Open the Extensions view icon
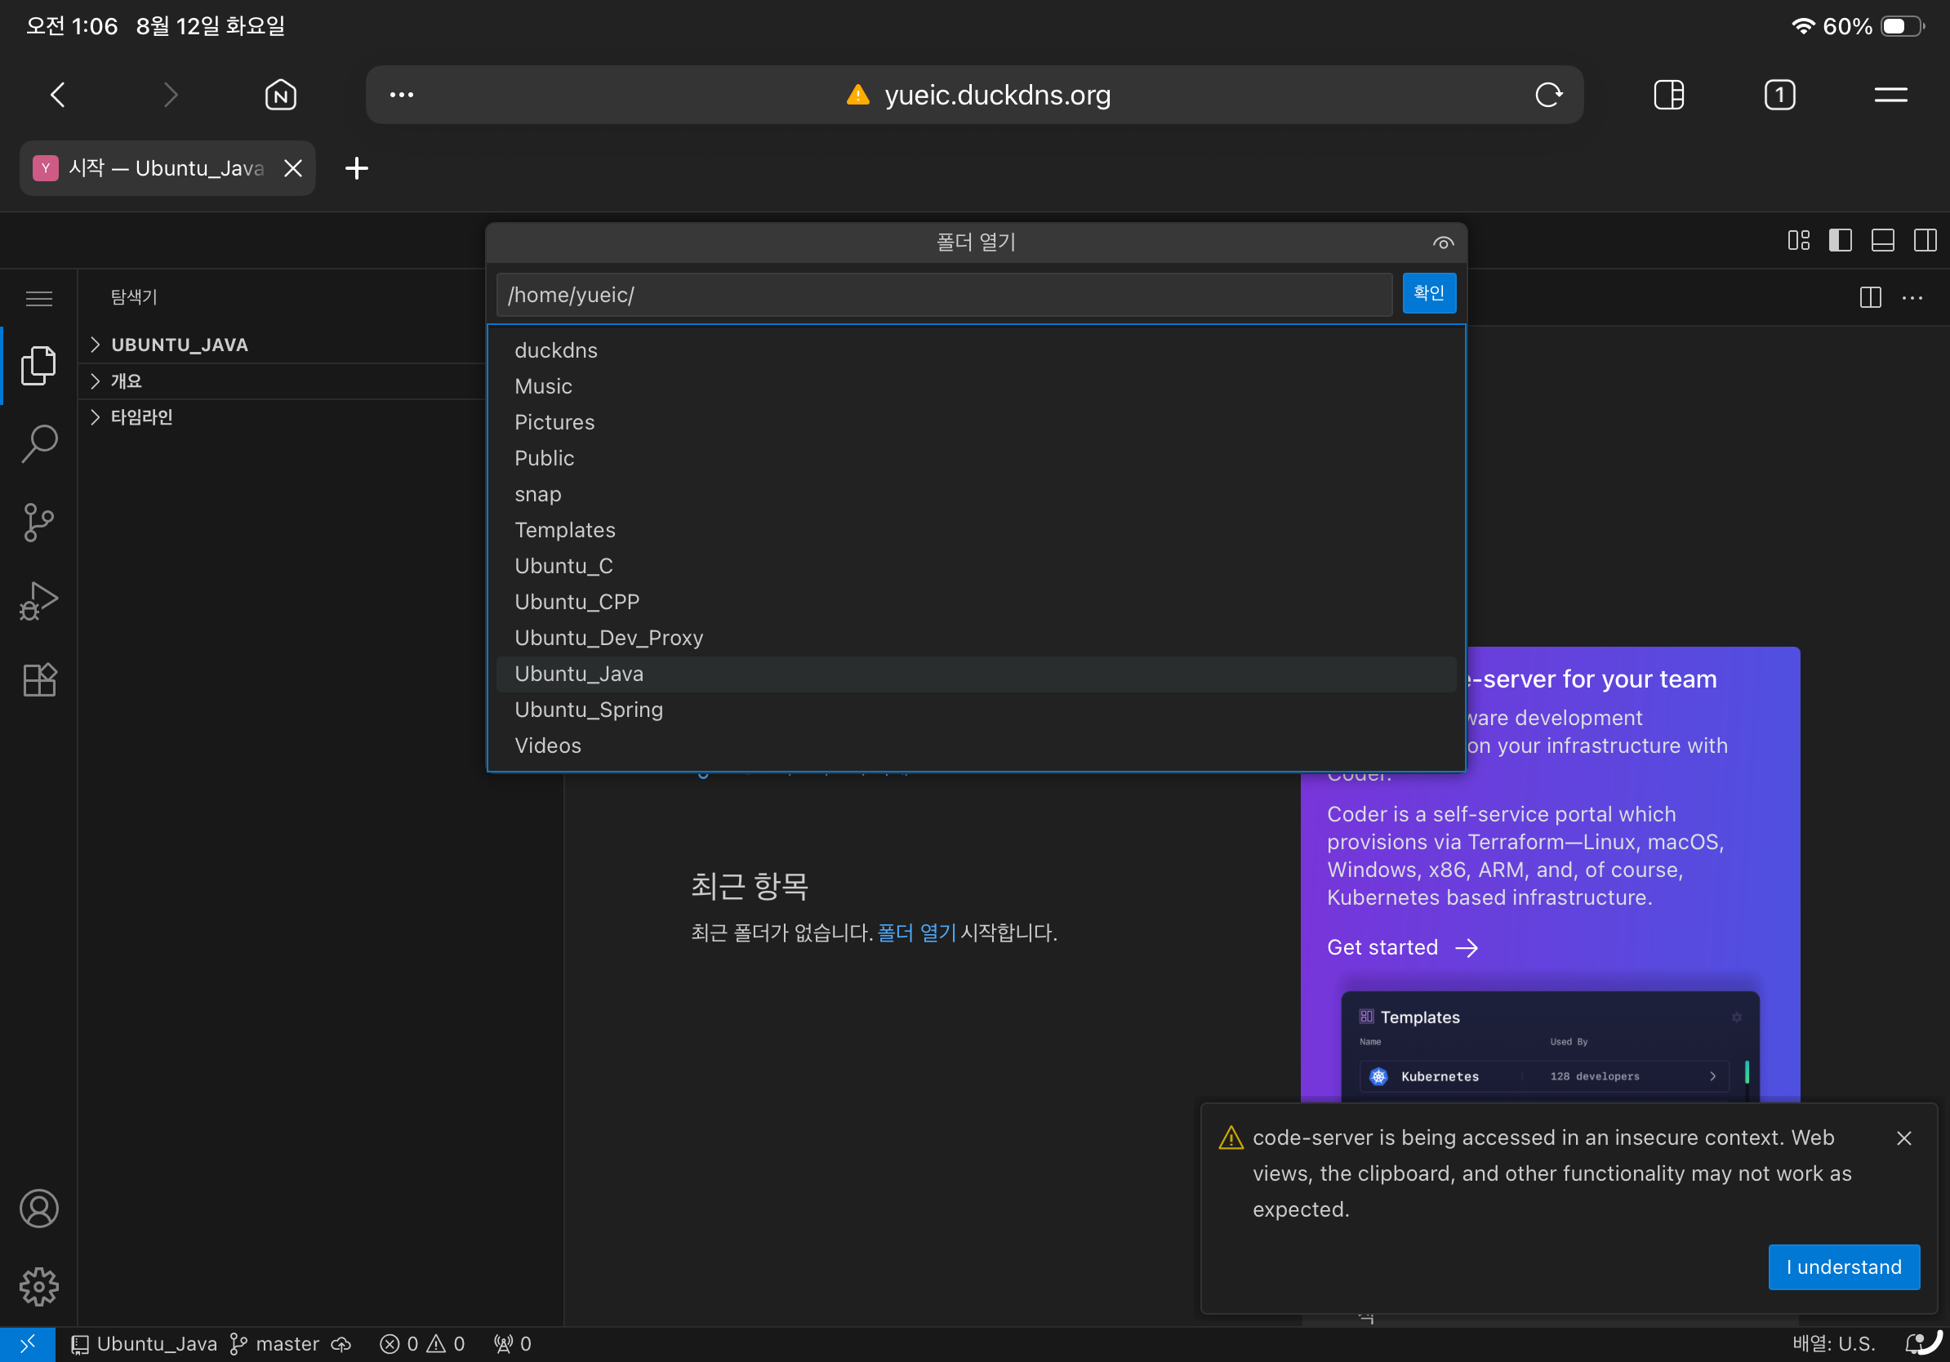The image size is (1950, 1362). (x=39, y=679)
